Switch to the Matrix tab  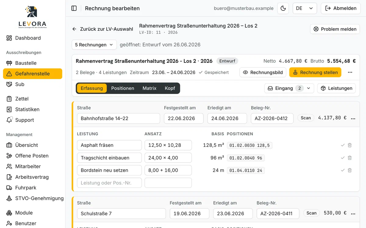149,88
